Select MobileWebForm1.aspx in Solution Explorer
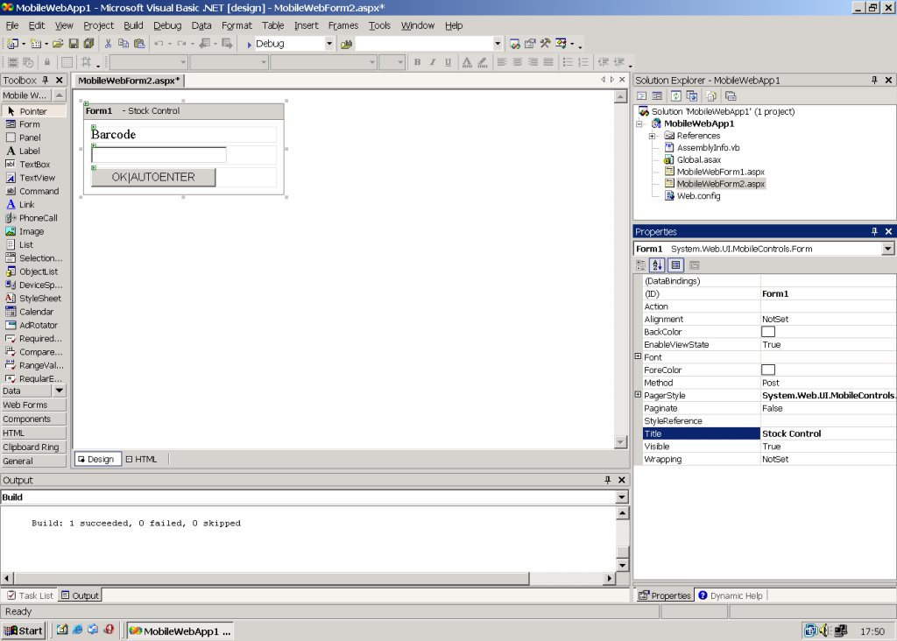The image size is (897, 641). [720, 172]
